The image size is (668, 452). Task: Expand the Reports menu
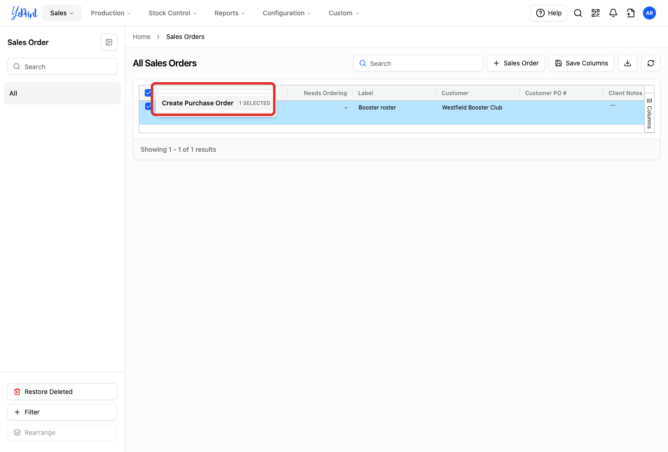(x=230, y=13)
